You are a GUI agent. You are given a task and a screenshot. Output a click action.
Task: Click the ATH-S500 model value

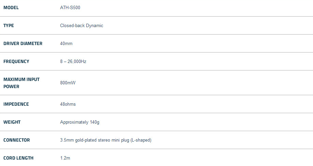(70, 7)
